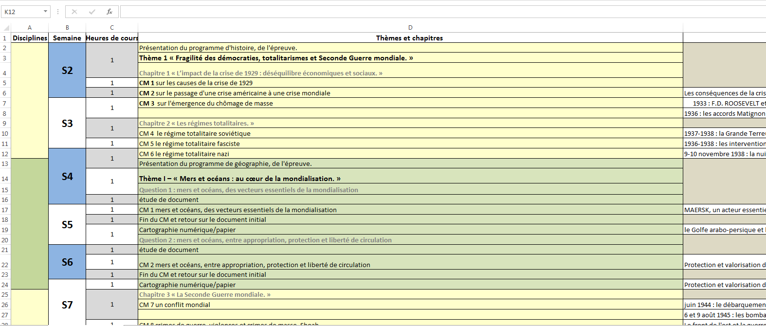This screenshot has width=766, height=326.
Task: Click 'CM 2 mers et océans, entre appropriation' cell
Action: click(410, 262)
